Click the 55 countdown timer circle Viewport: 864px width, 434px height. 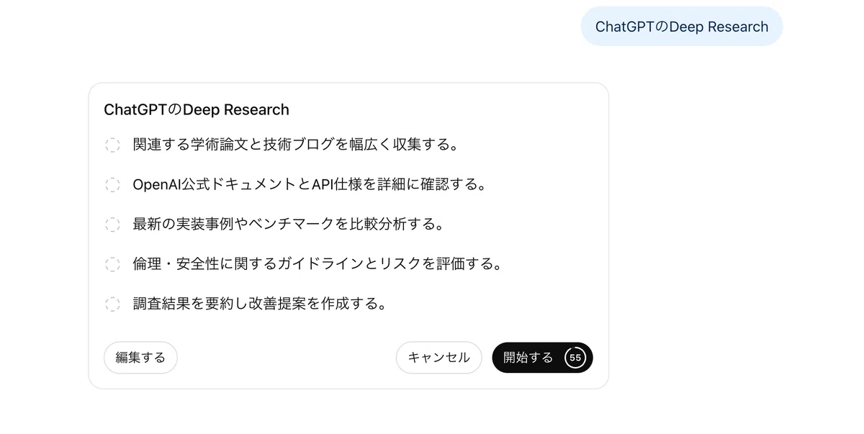click(x=575, y=358)
